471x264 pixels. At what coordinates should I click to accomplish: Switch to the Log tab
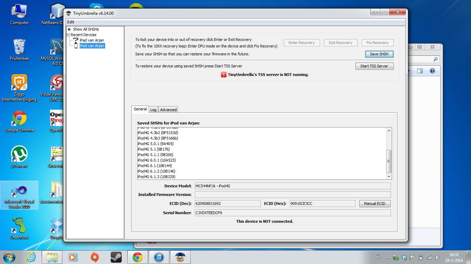tap(153, 110)
